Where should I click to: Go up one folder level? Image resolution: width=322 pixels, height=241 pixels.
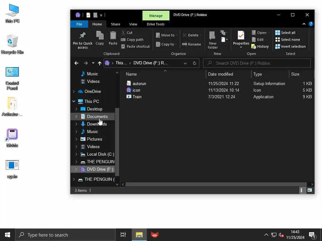coord(100,63)
